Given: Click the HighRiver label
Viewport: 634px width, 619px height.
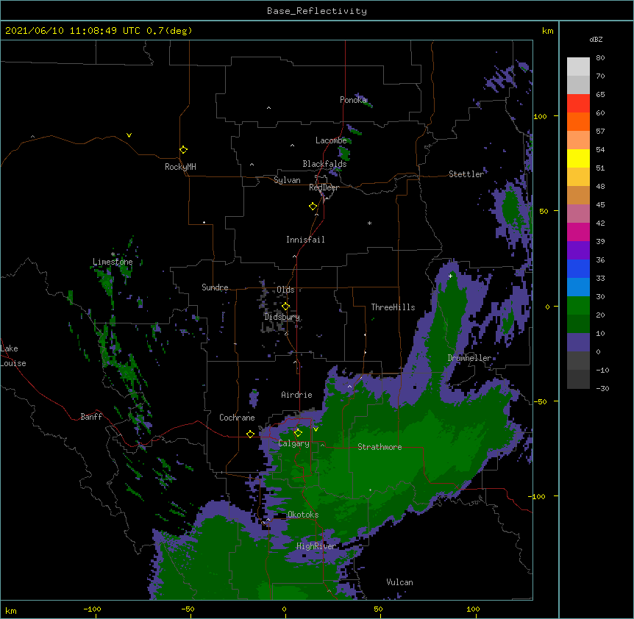Looking at the screenshot, I should tap(316, 546).
